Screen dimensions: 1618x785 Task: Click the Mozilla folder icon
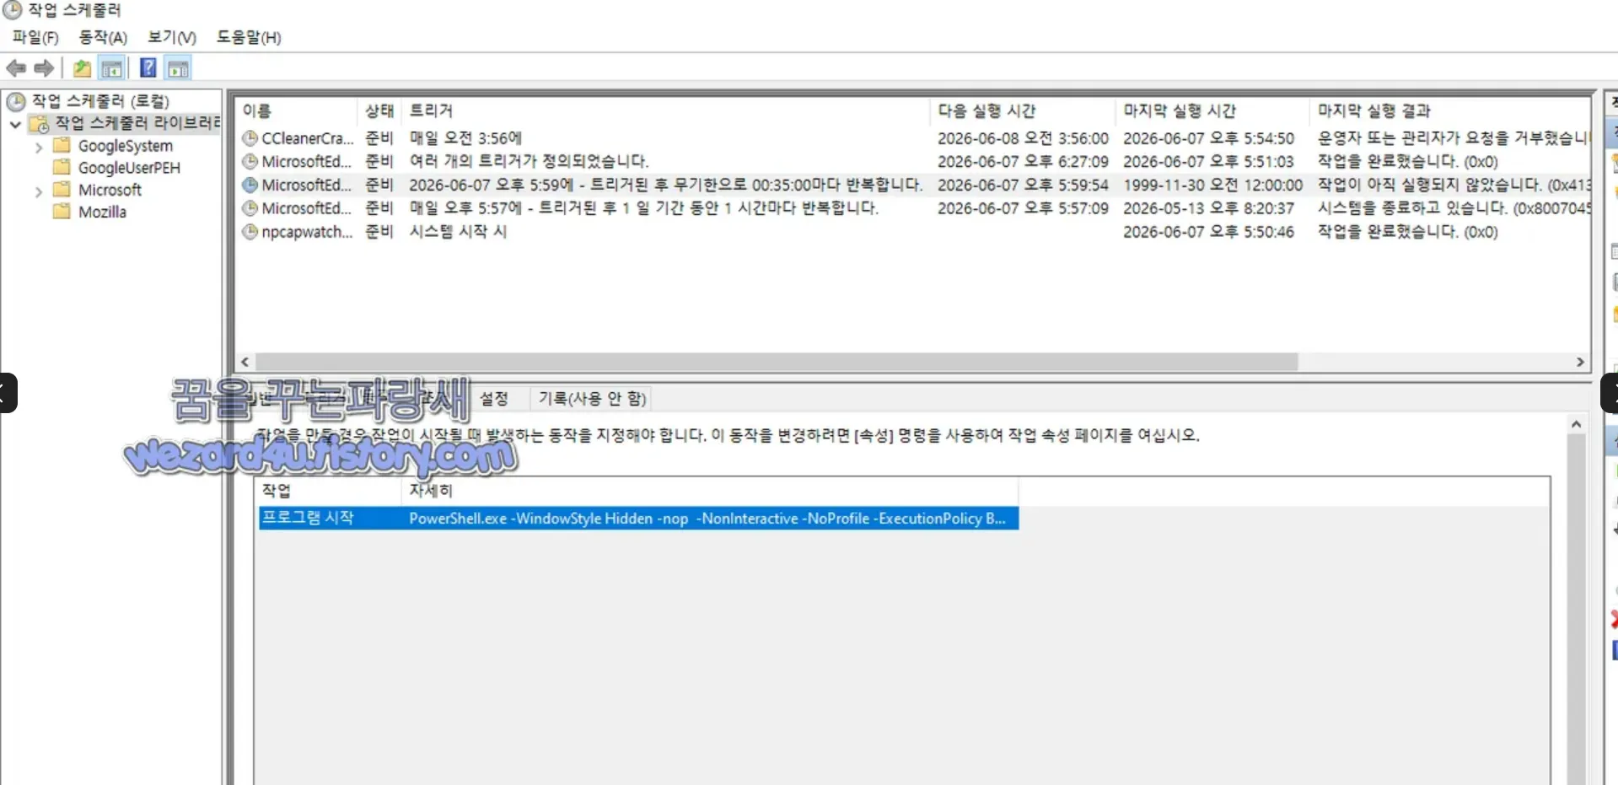click(62, 211)
